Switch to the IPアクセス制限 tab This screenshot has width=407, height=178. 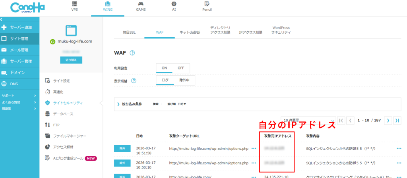[x=250, y=33]
